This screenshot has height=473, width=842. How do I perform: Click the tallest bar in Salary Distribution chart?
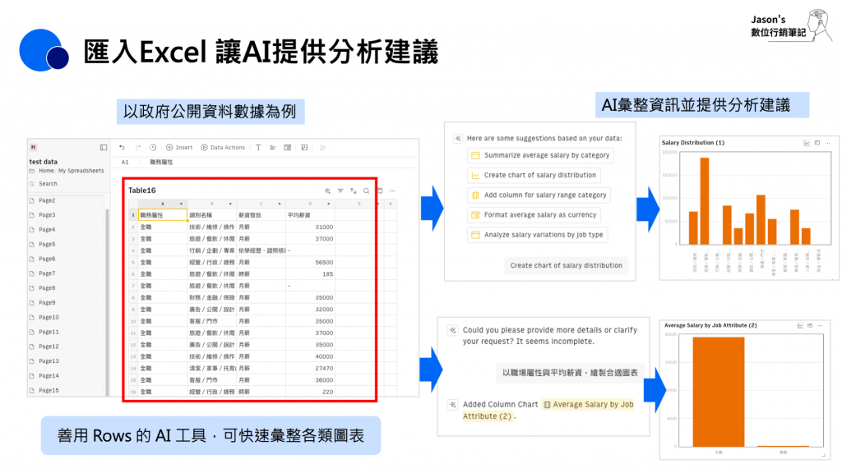click(705, 201)
